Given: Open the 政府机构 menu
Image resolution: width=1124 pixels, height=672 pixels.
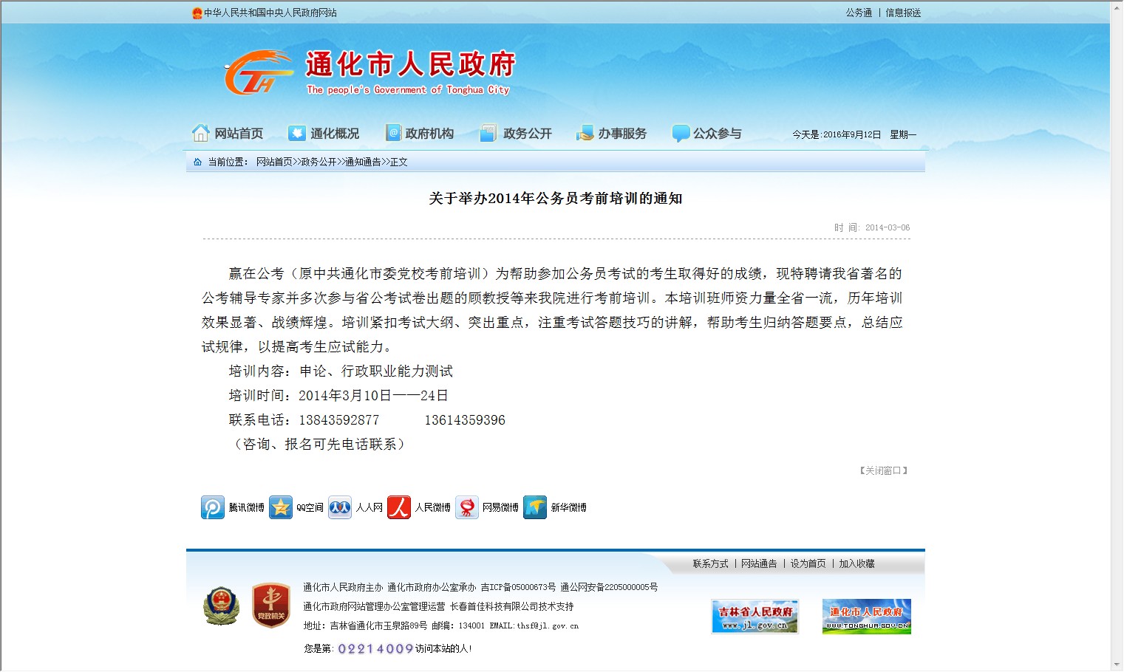Looking at the screenshot, I should [420, 134].
